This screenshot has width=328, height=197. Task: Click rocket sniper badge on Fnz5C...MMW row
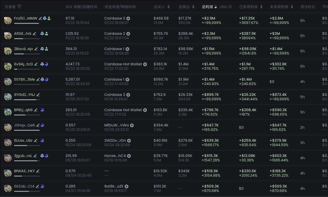click(45, 18)
